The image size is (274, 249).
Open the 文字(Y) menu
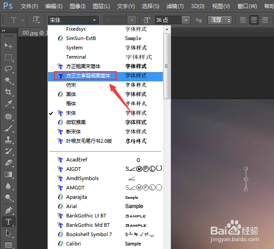[126, 6]
